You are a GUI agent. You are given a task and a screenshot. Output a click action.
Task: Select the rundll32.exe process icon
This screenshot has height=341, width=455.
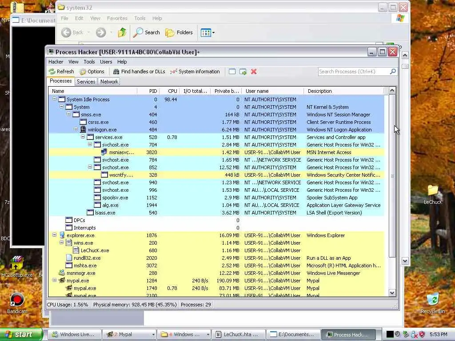tap(69, 258)
